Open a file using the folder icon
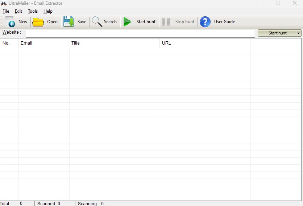This screenshot has width=303, height=206. click(x=38, y=22)
